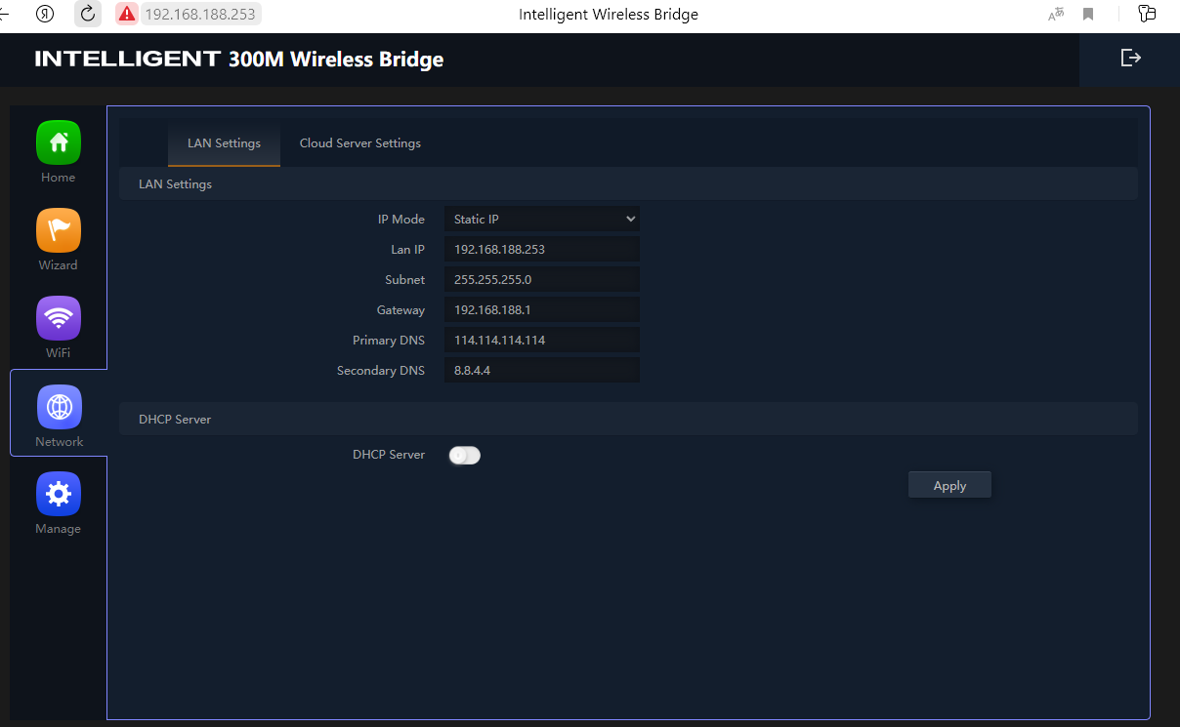Click the Lan IP input field
This screenshot has width=1180, height=727.
(x=541, y=250)
